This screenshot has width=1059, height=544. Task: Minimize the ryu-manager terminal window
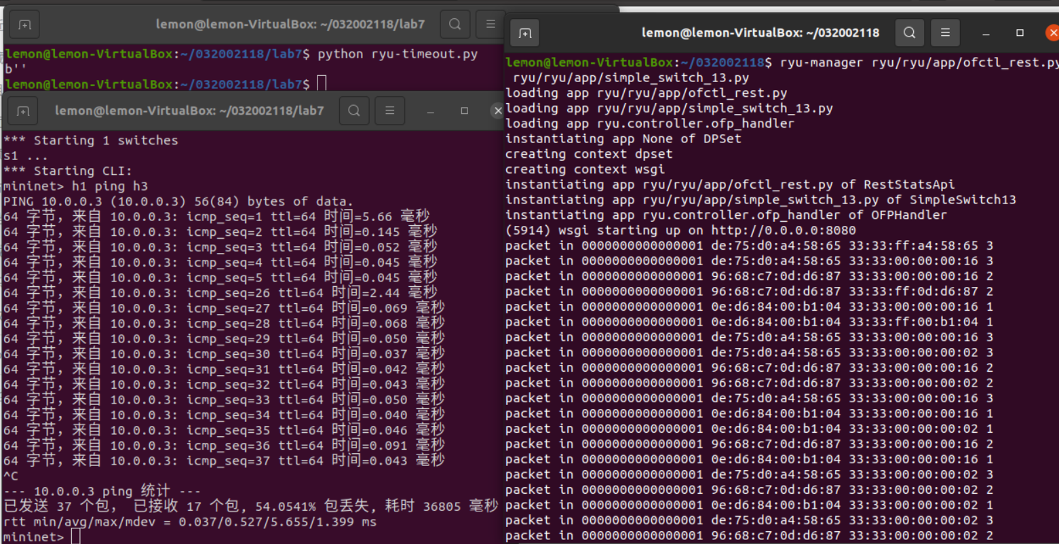[986, 33]
